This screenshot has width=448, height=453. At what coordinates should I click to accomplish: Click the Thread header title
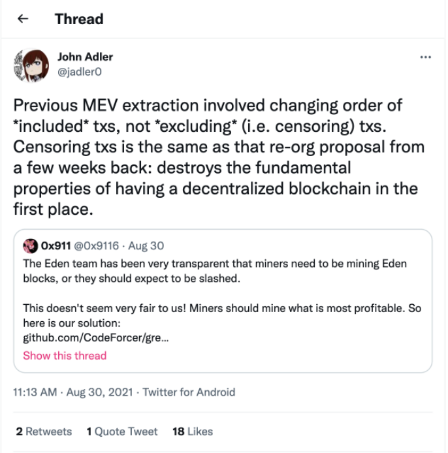(x=79, y=19)
